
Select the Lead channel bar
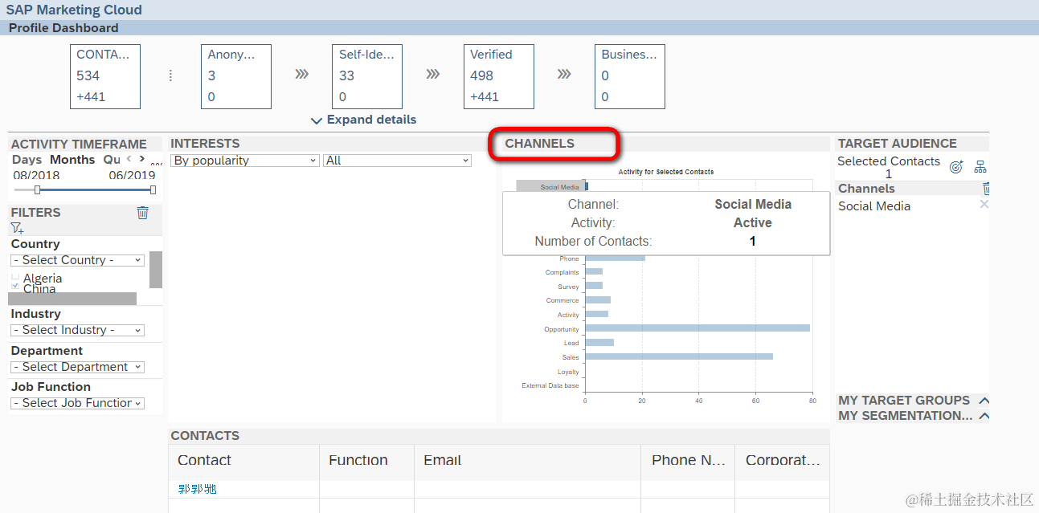[599, 343]
